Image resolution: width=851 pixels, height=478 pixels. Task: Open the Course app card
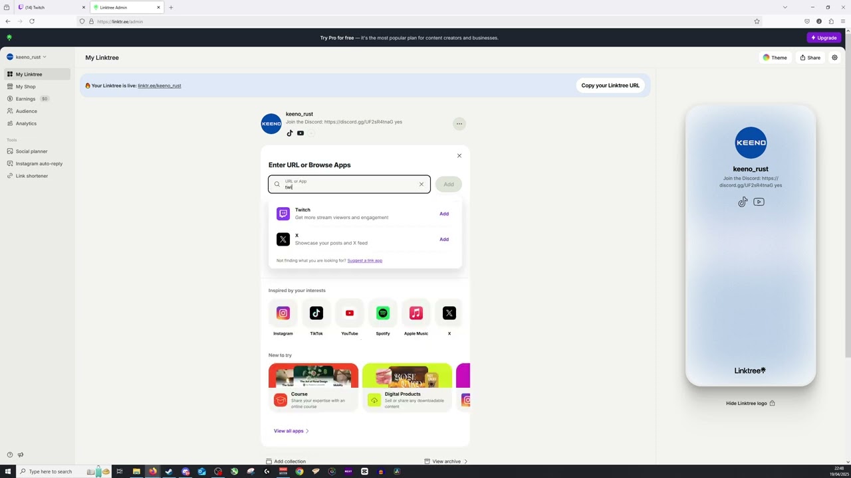(313, 387)
